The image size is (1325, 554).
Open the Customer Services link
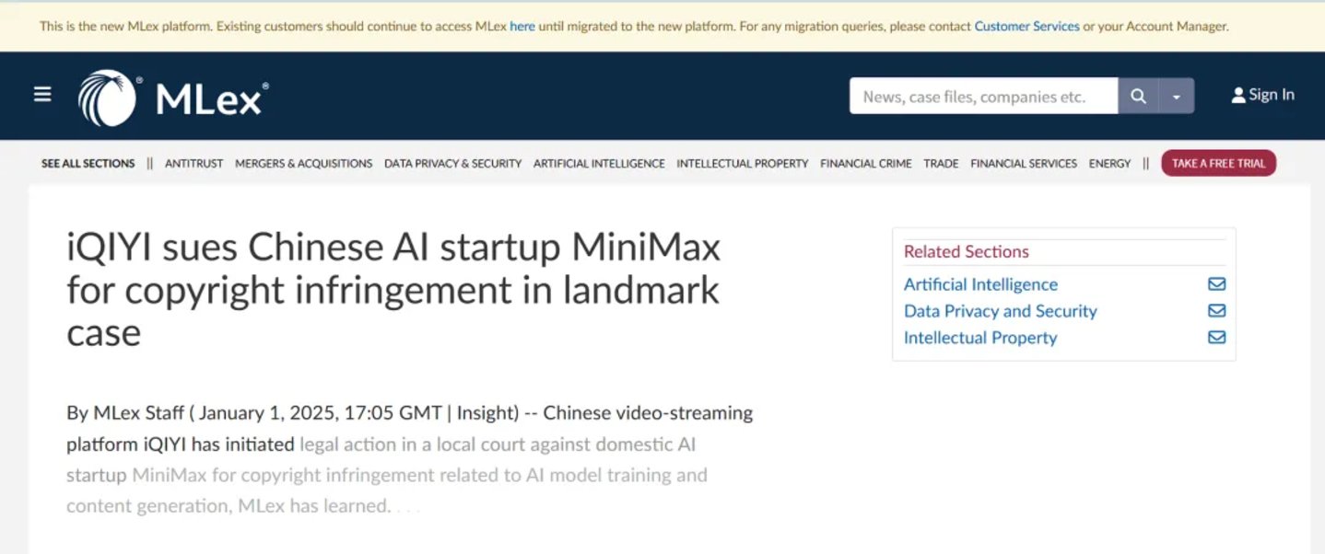1026,26
